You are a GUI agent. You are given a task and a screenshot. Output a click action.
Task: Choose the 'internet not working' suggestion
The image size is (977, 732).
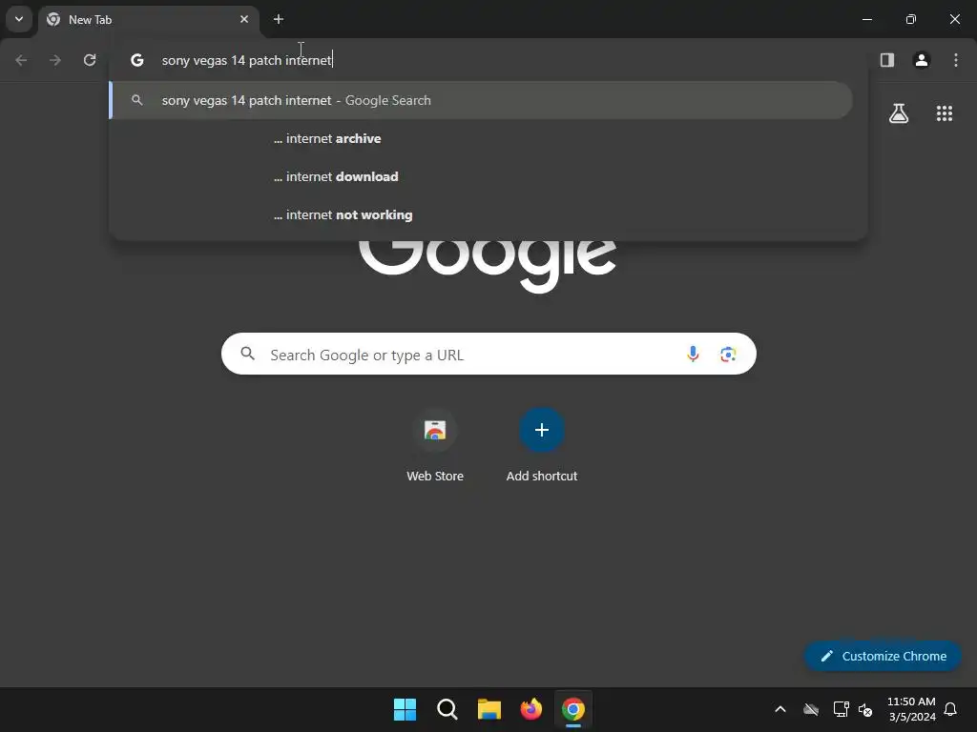point(488,214)
